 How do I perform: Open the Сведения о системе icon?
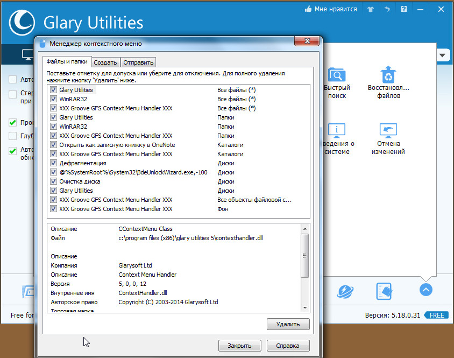[x=337, y=131]
